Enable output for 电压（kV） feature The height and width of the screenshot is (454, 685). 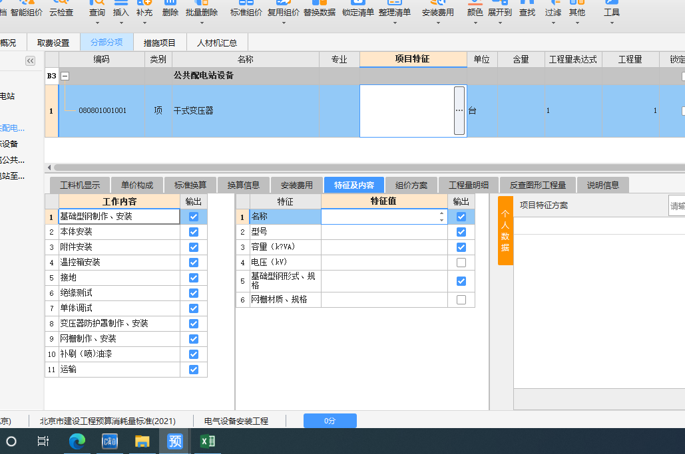[x=461, y=263]
